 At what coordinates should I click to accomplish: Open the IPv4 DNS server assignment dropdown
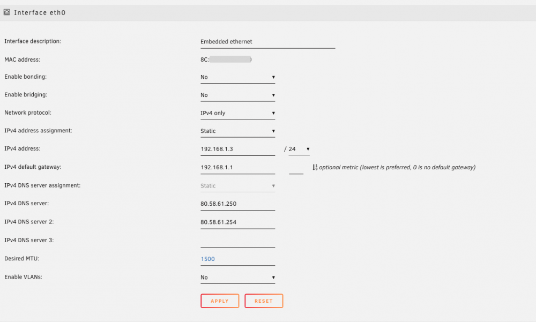pyautogui.click(x=237, y=186)
